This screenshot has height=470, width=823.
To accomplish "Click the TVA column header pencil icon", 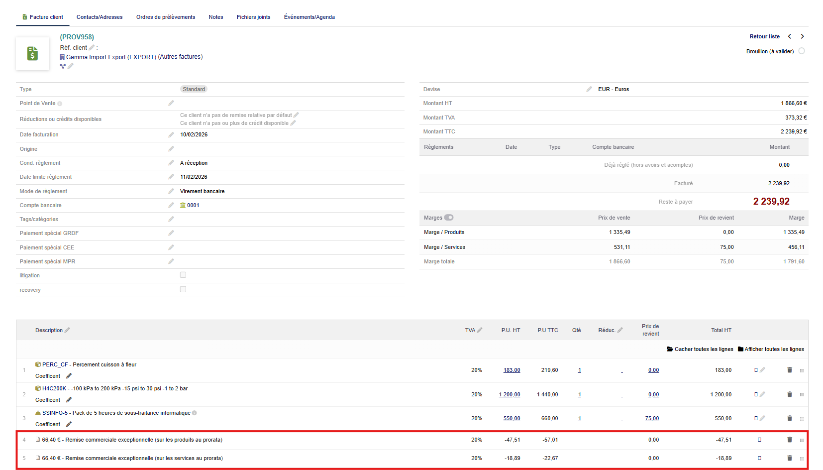I will click(480, 330).
